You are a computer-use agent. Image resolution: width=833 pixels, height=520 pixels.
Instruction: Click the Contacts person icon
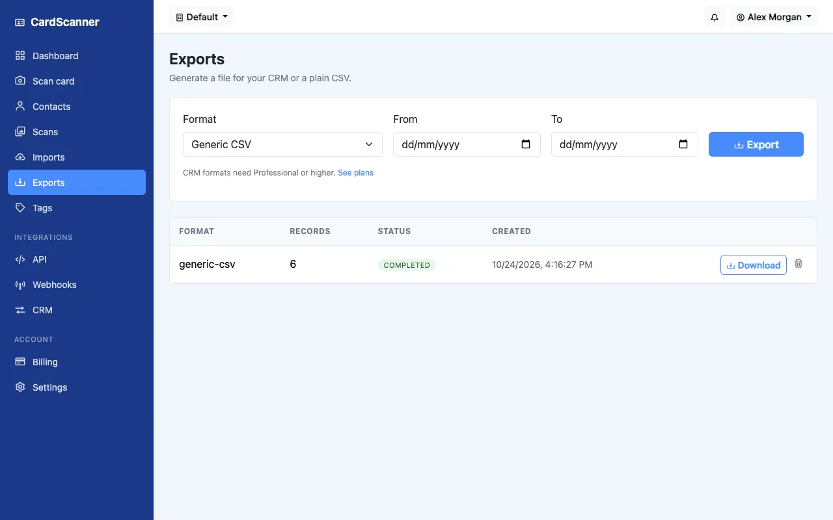(20, 107)
